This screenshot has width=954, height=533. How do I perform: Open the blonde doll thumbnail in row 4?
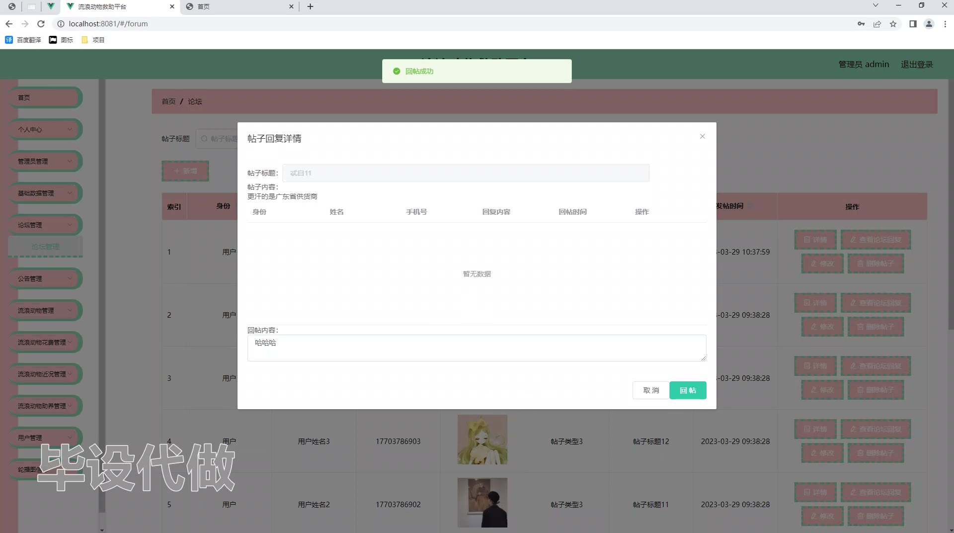[482, 440]
